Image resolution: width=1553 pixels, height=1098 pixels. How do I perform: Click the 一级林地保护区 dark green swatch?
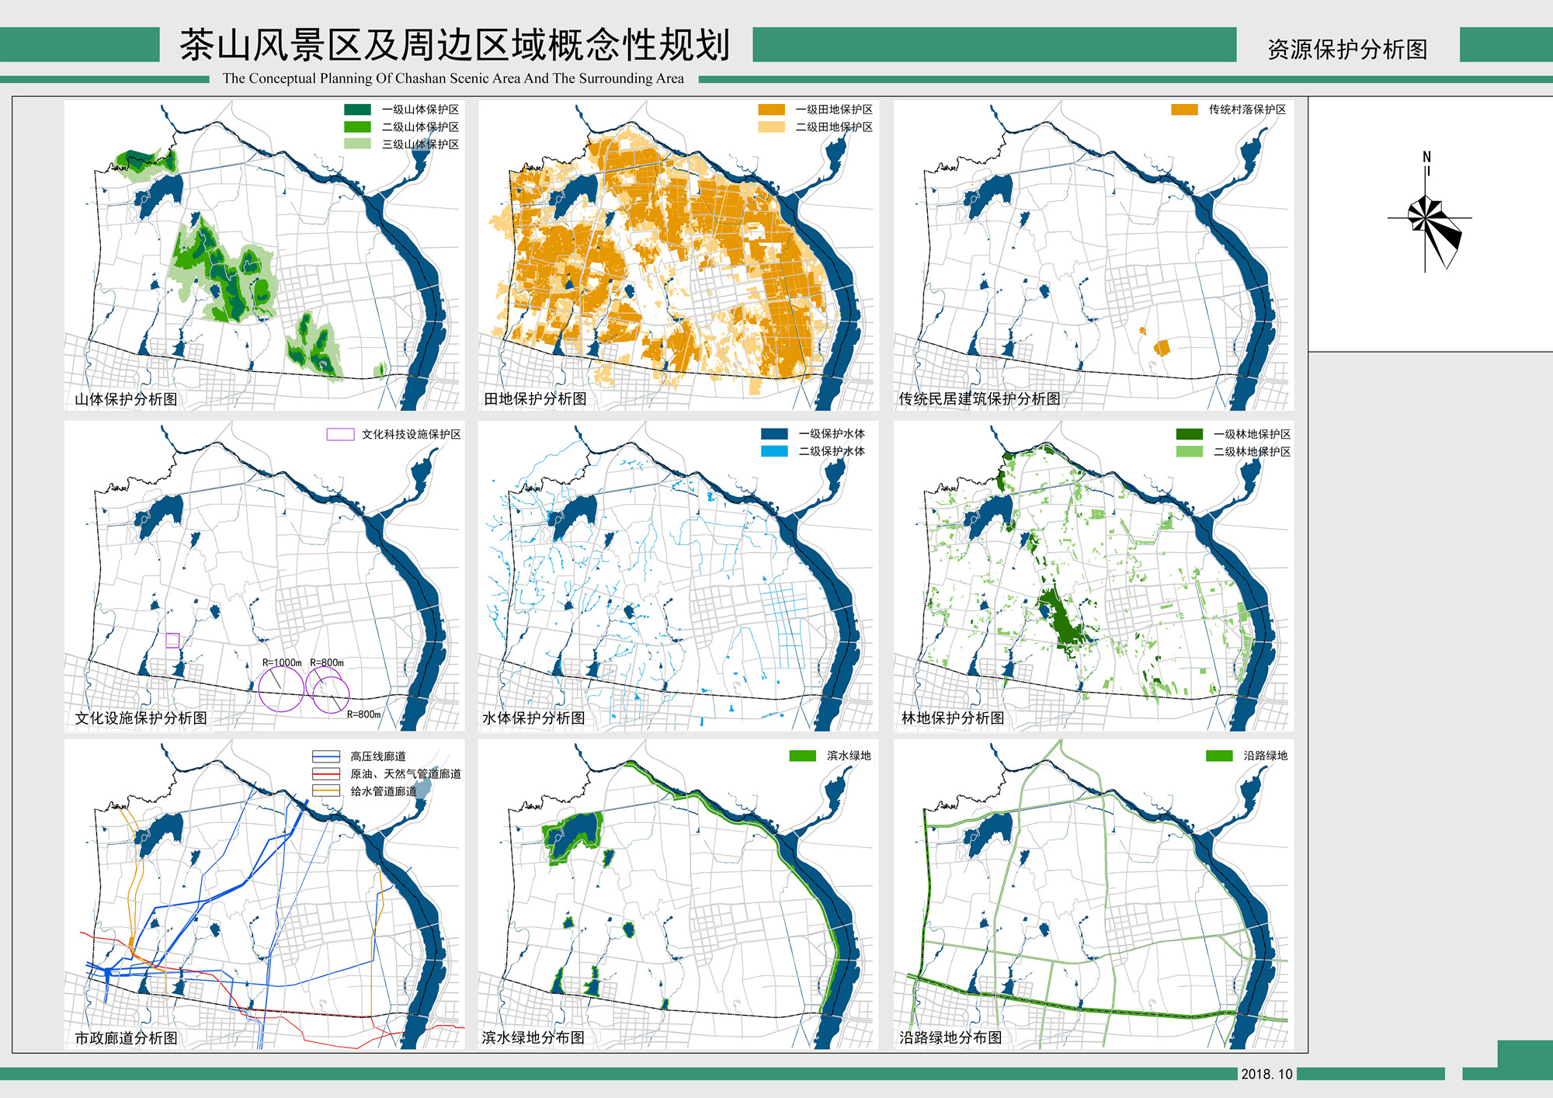click(x=1190, y=434)
